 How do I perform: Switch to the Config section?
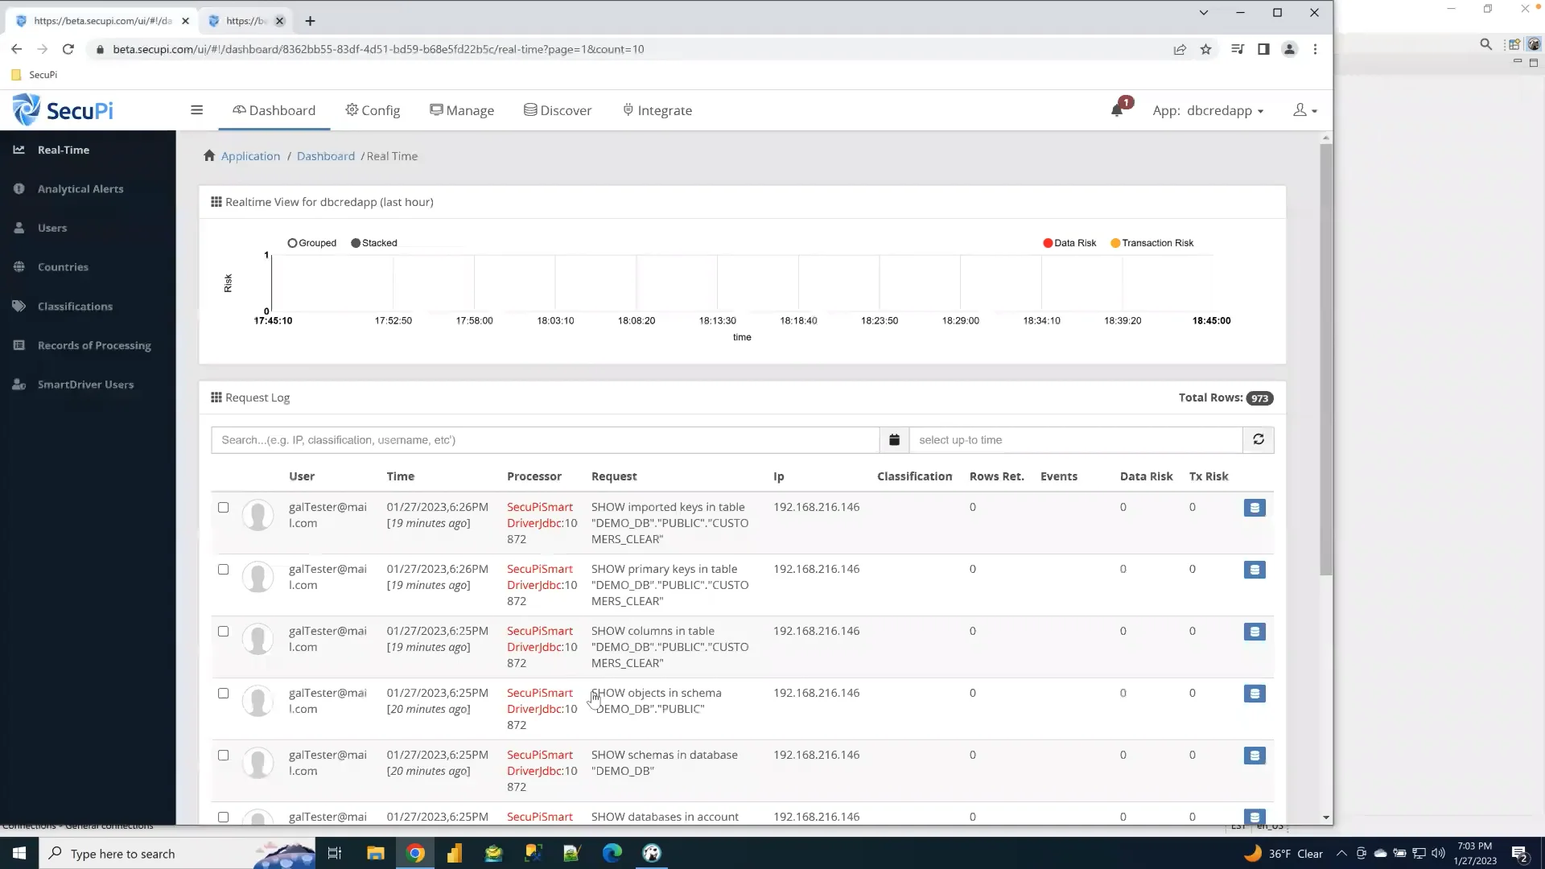373,110
